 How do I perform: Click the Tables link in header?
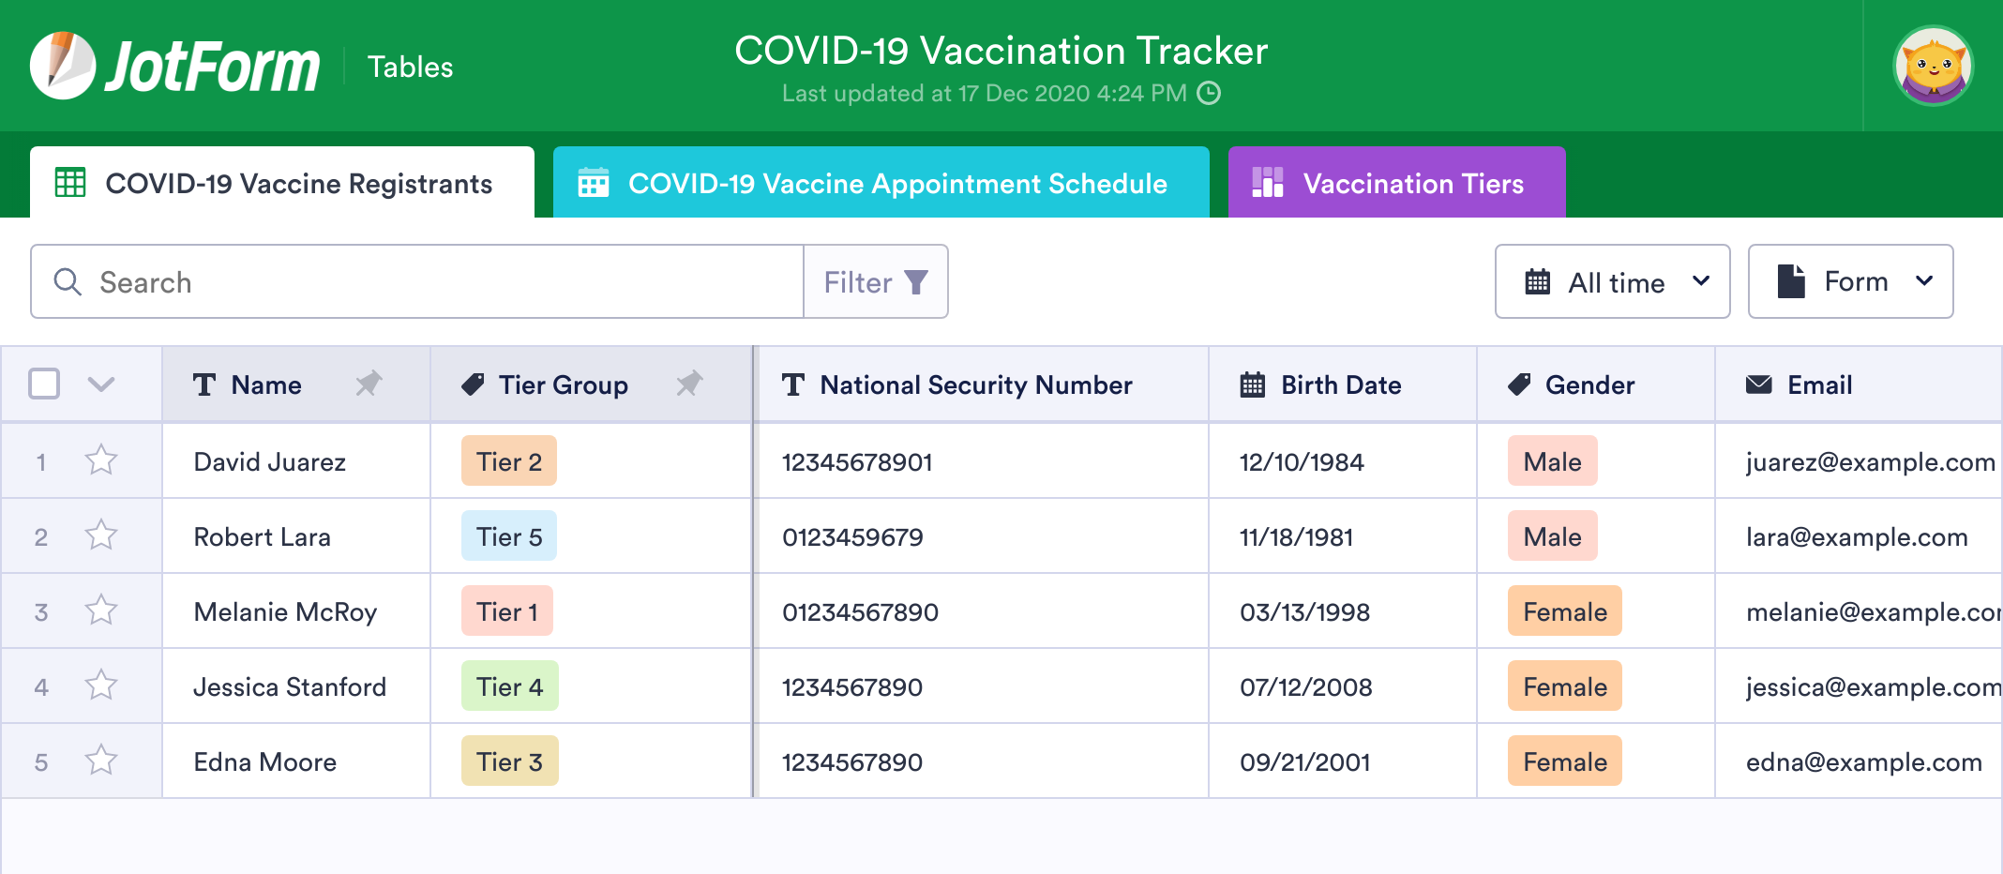[410, 67]
